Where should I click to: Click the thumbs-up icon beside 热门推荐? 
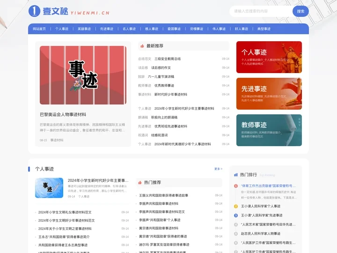[x=139, y=182]
